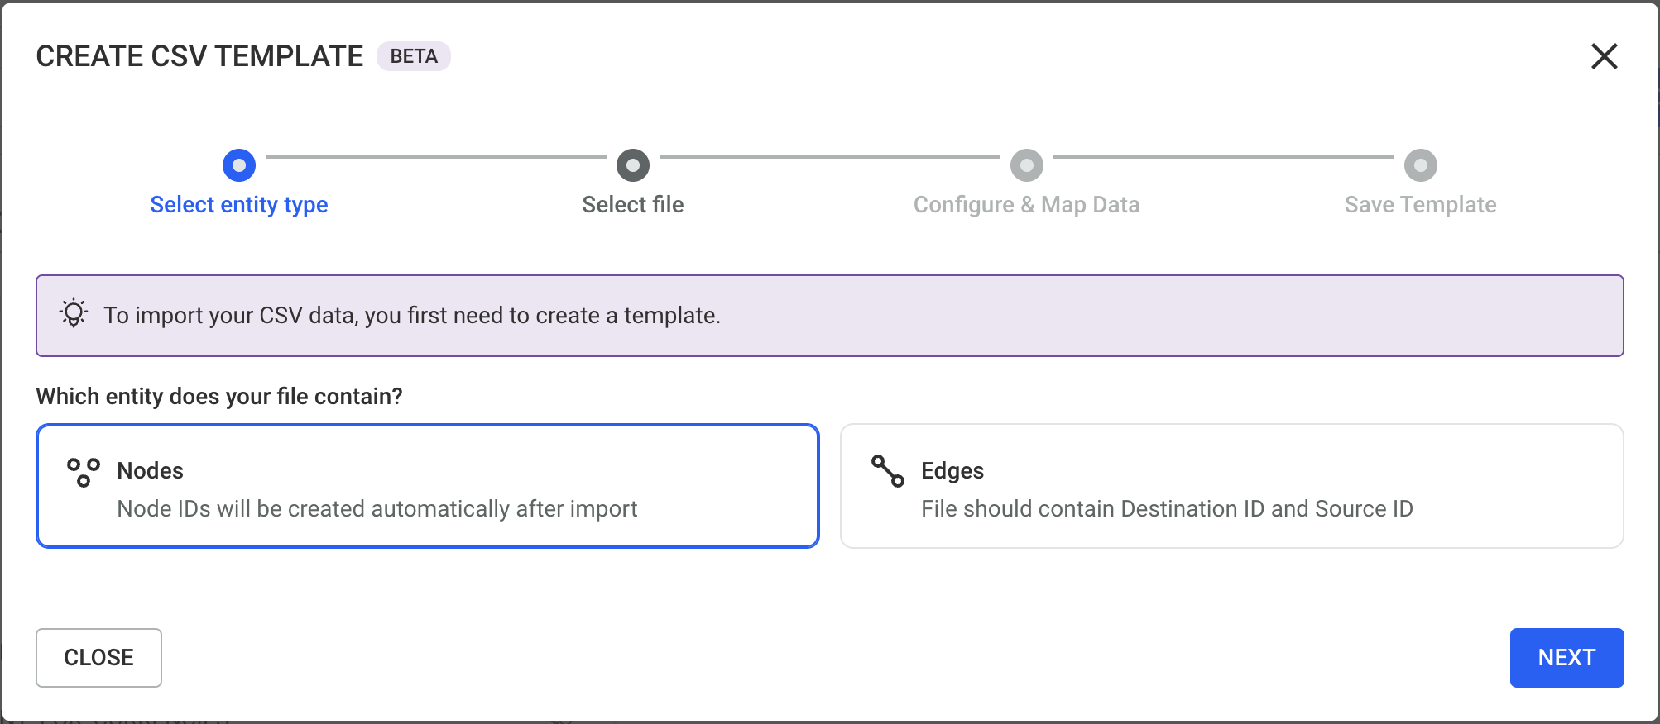Click the Edges connector icon
1660x724 pixels.
pos(887,471)
